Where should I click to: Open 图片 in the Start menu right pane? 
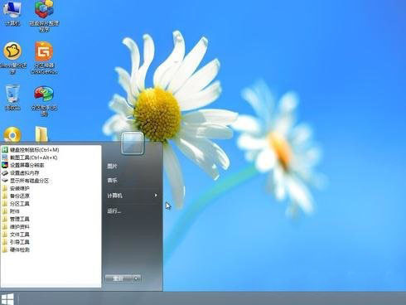112,166
